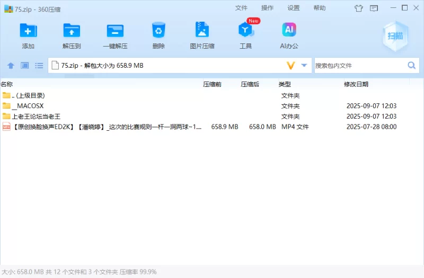Click the 658.0 MB compressed size cell

pyautogui.click(x=262, y=127)
